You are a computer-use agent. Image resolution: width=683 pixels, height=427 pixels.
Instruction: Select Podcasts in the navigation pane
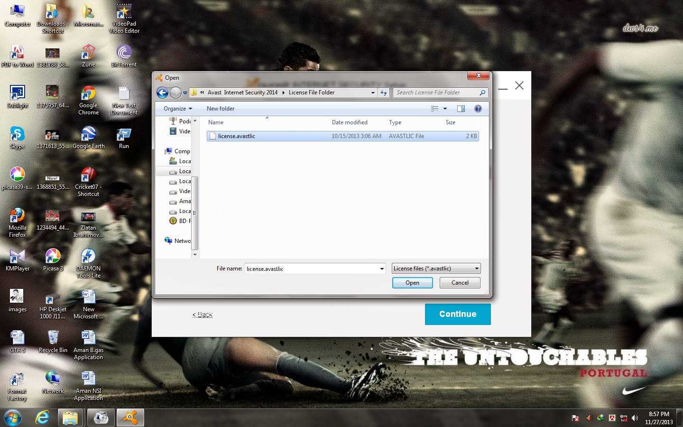coord(180,121)
